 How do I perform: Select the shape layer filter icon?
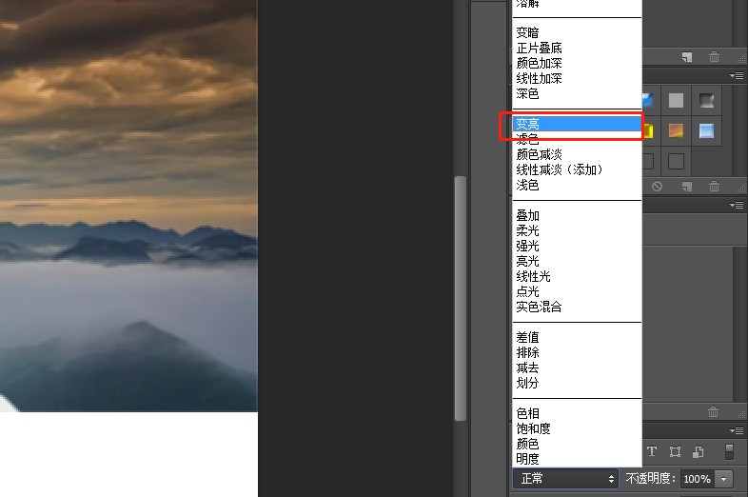(675, 451)
